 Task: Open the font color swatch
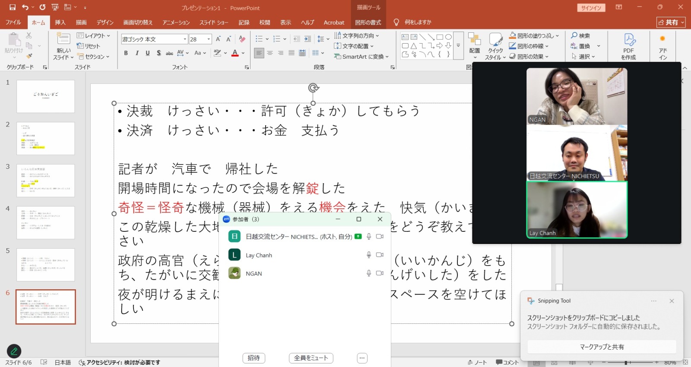click(235, 53)
